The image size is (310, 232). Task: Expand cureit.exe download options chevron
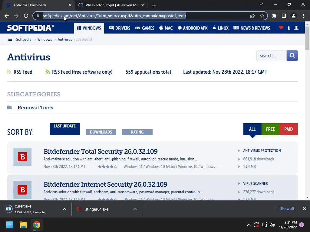64,209
